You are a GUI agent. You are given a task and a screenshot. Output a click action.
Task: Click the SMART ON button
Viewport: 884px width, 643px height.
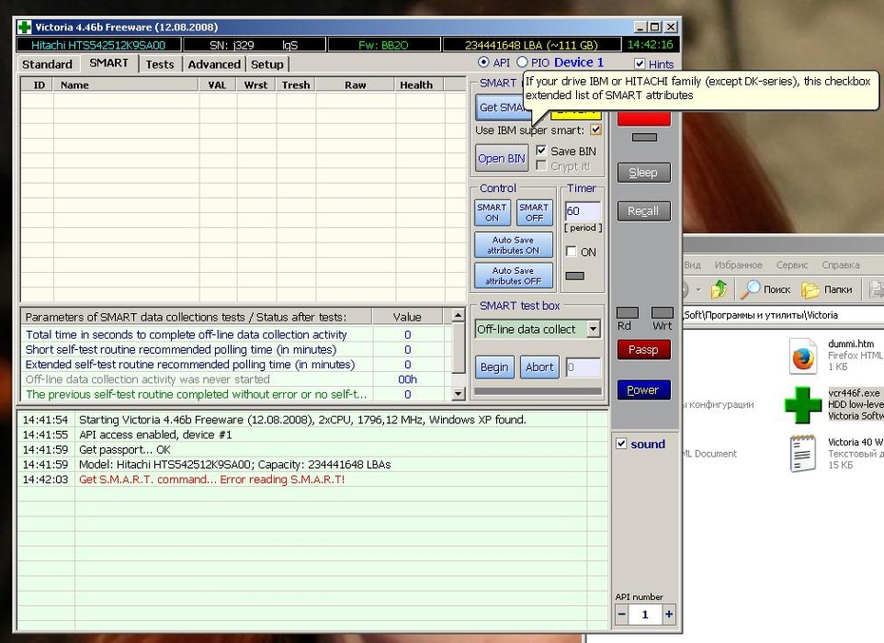coord(492,213)
